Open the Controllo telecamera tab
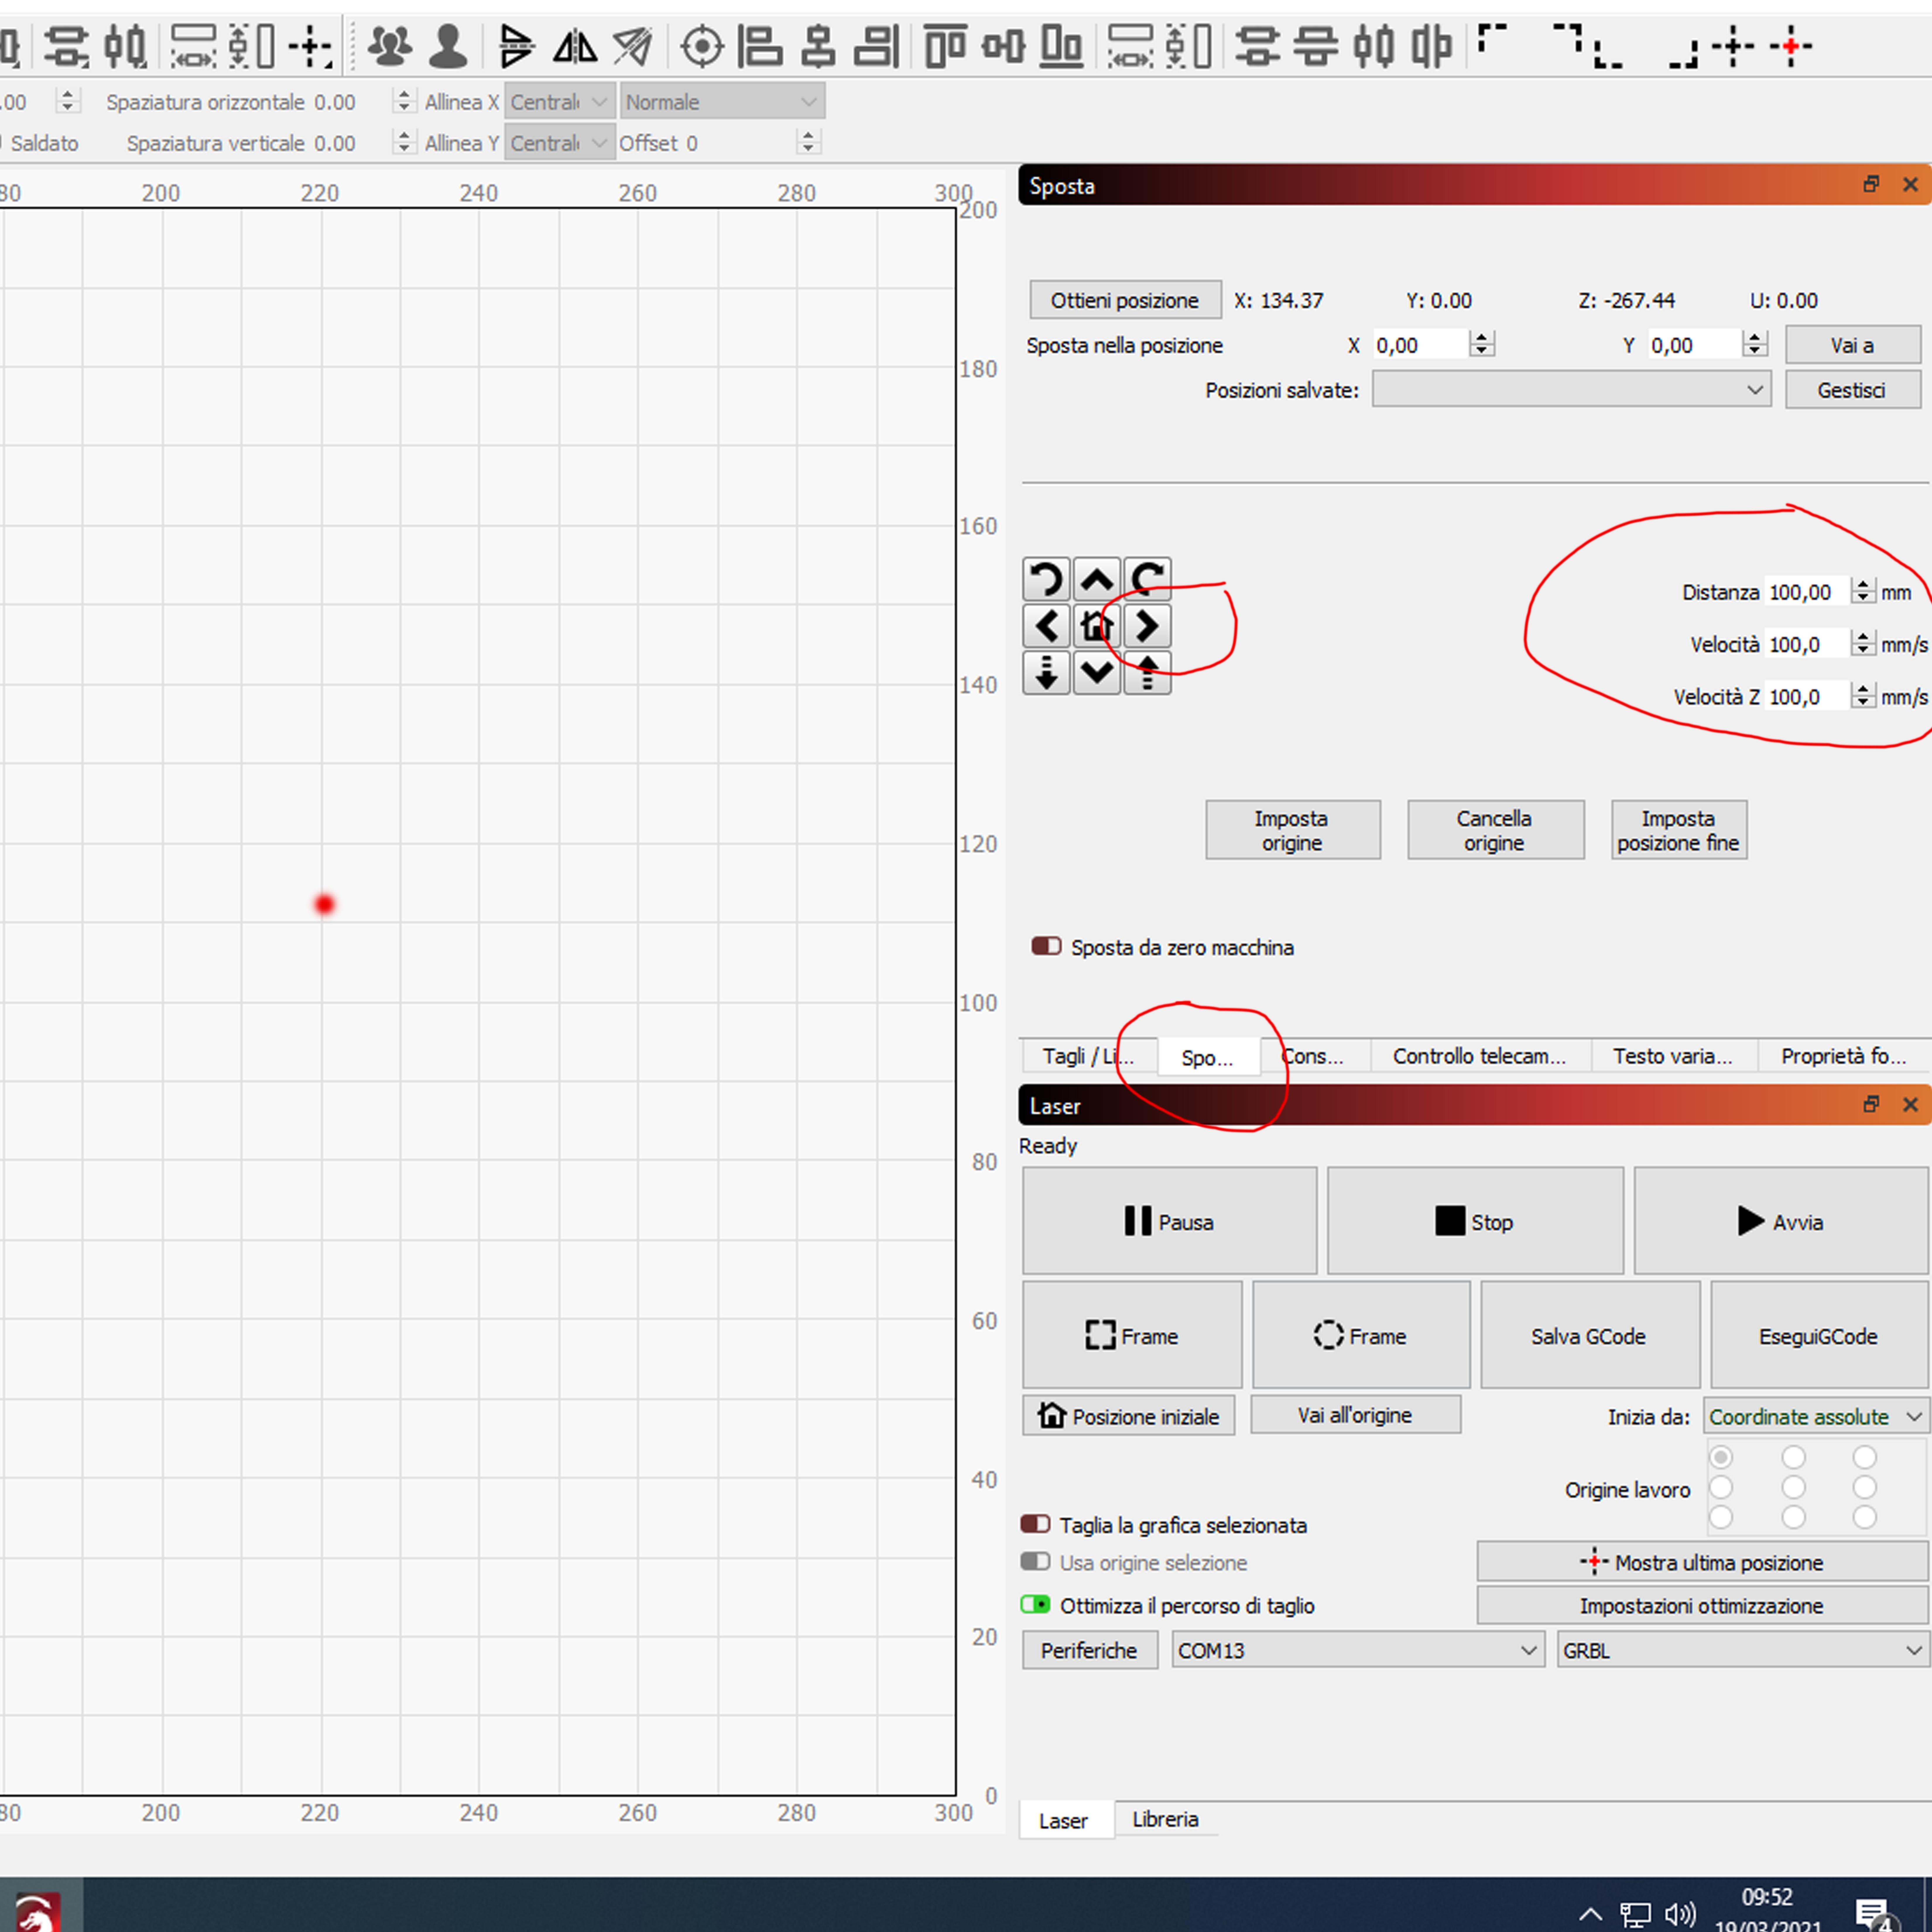Image resolution: width=1932 pixels, height=1932 pixels. 1479,1056
